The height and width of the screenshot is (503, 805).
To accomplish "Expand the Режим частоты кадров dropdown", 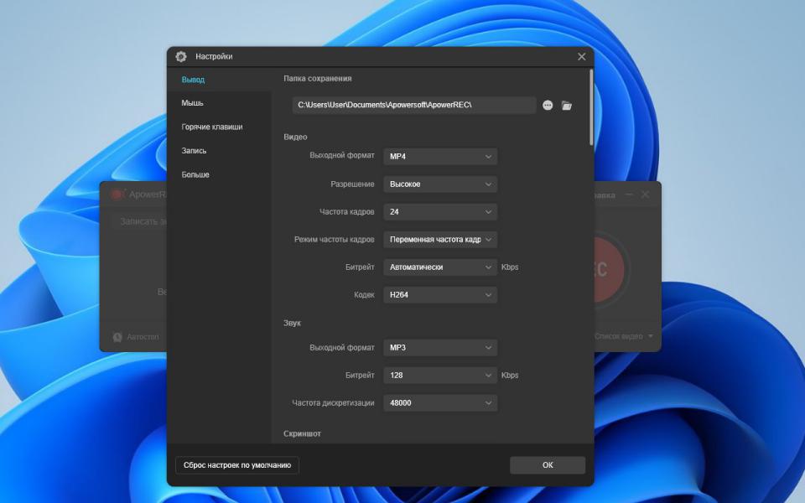I will tap(440, 240).
